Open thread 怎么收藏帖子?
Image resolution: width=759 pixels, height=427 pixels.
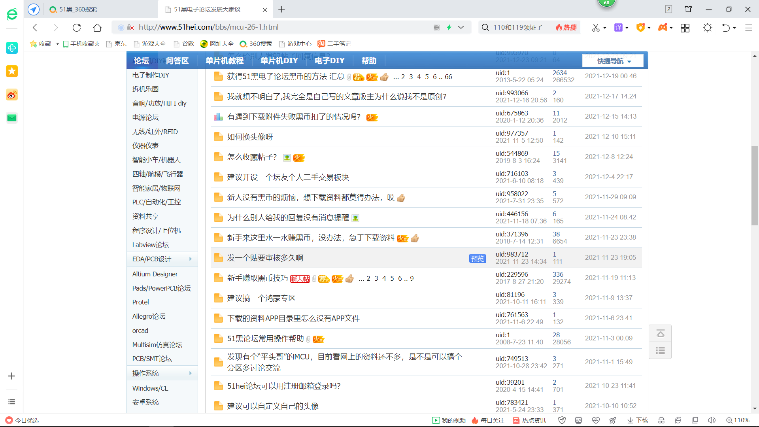252,157
